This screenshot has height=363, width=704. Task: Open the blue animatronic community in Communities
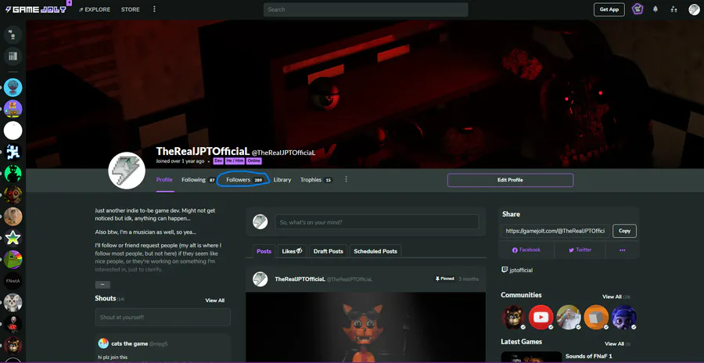pos(624,317)
